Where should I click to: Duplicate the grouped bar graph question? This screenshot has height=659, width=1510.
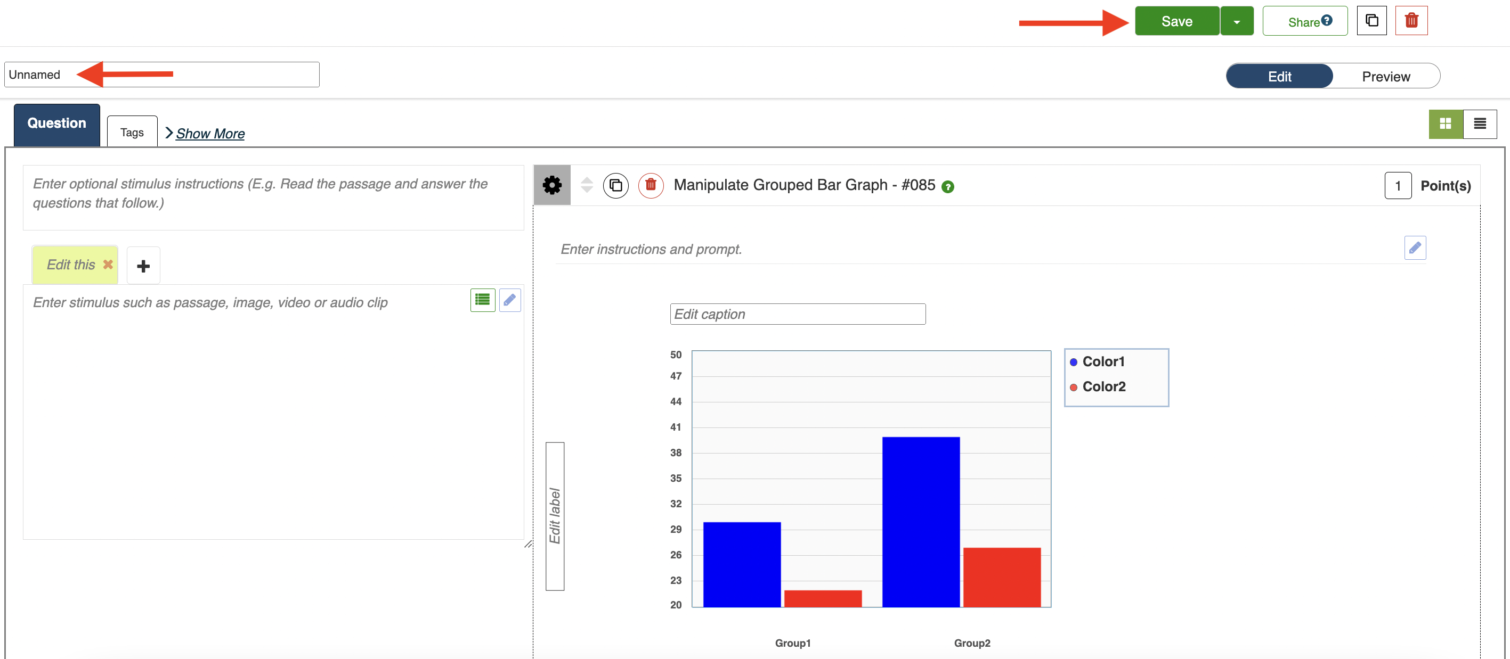615,186
